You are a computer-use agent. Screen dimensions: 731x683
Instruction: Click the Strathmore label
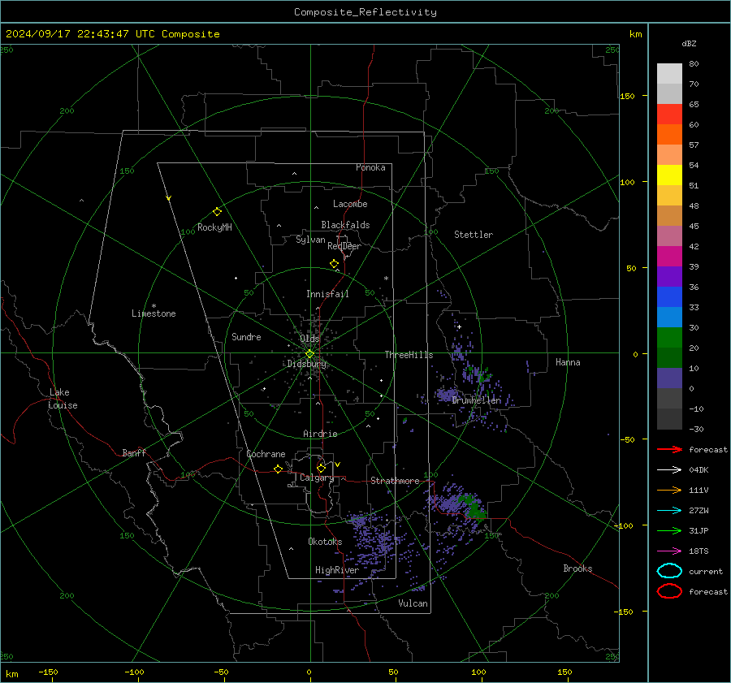point(395,481)
